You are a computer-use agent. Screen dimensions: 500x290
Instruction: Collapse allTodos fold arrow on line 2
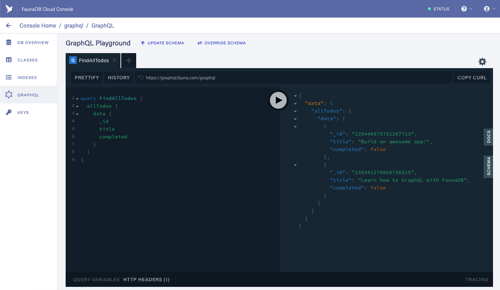pos(77,106)
